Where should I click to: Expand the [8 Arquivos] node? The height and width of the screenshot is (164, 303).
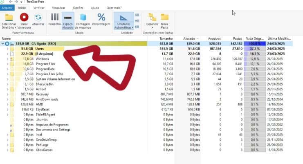(x=7, y=54)
